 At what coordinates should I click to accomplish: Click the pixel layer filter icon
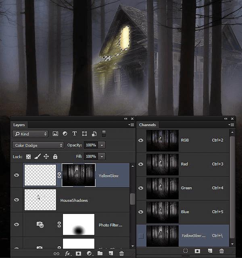[x=55, y=133]
